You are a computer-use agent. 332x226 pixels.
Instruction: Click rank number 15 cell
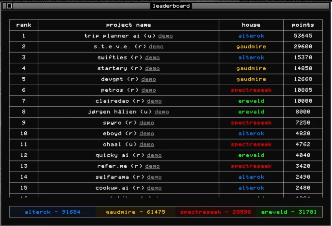24,188
